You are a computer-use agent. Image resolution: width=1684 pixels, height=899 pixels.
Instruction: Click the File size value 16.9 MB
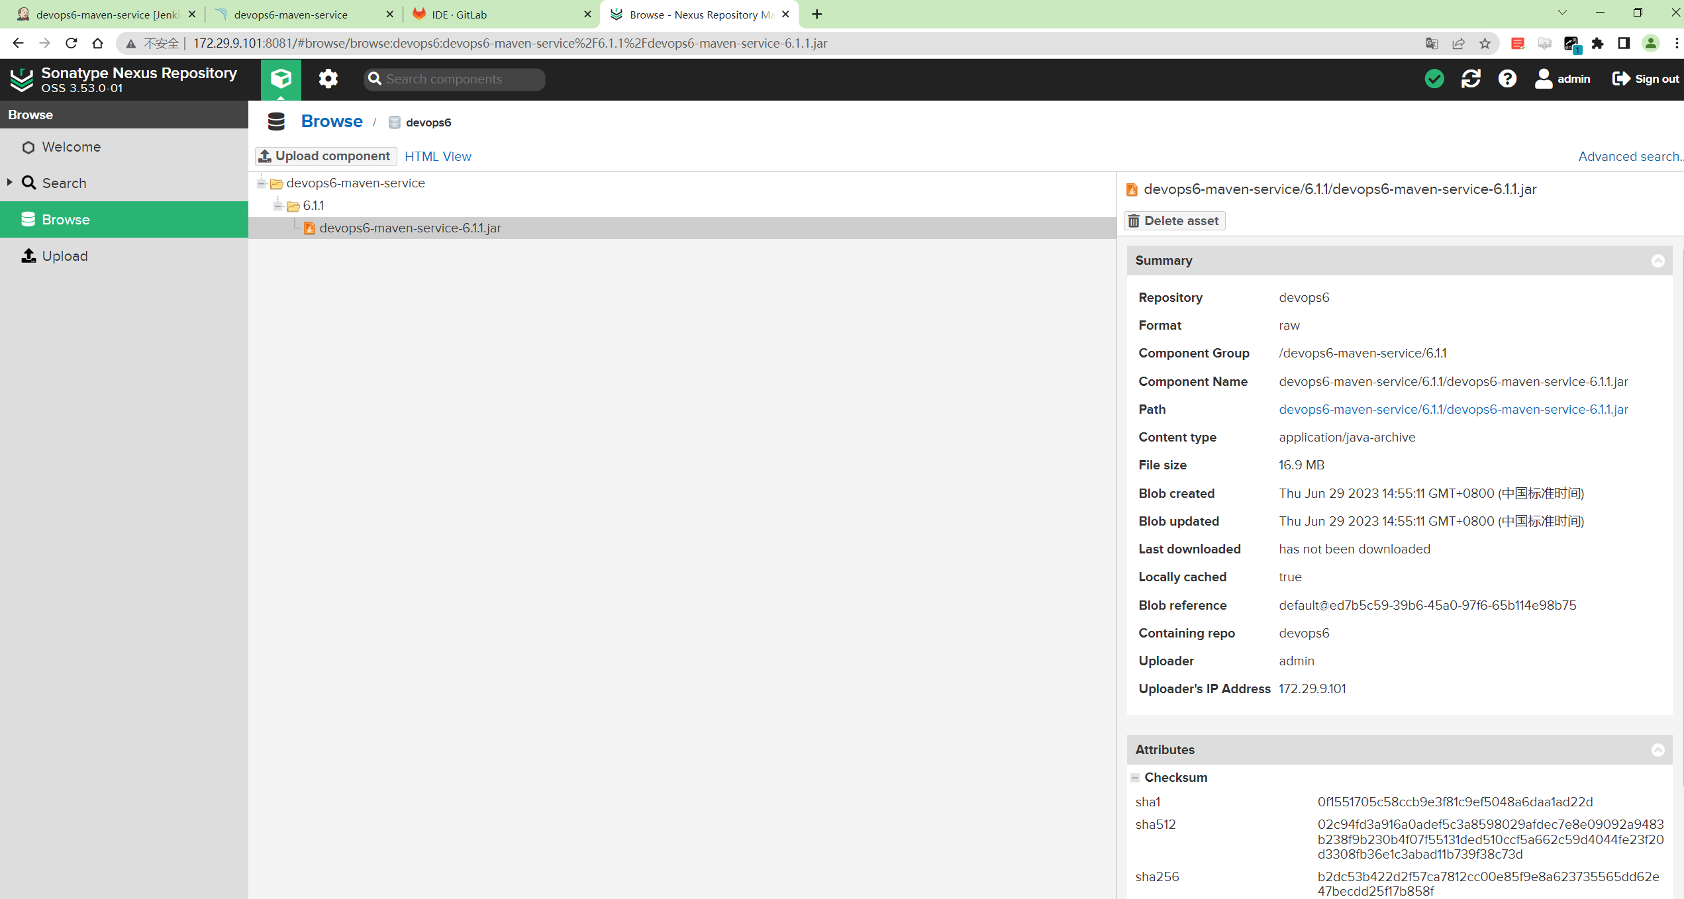coord(1301,465)
